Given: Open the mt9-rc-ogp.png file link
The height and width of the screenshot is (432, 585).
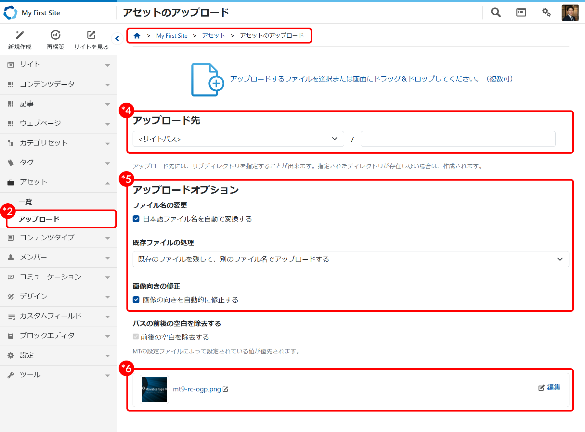Looking at the screenshot, I should (197, 389).
